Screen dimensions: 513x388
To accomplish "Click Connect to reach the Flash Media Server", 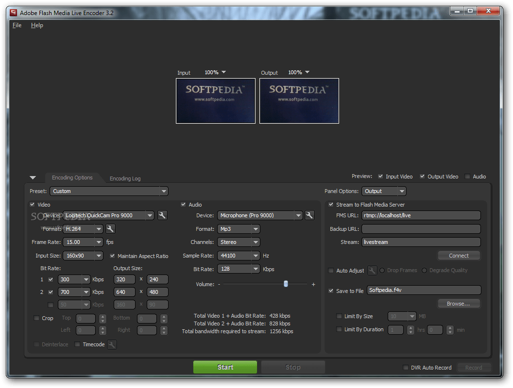I will pos(459,255).
